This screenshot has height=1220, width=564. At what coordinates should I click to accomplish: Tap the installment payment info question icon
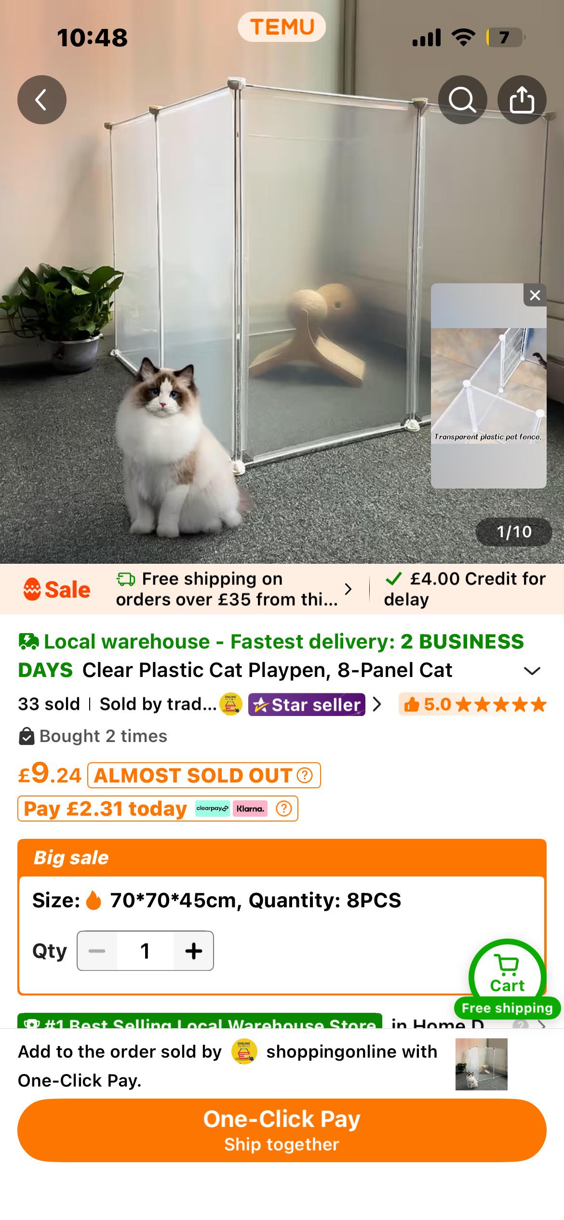coord(283,809)
